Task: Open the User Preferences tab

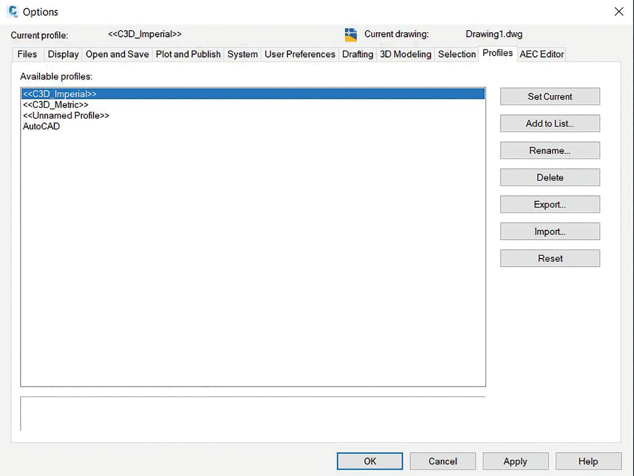Action: (x=300, y=54)
